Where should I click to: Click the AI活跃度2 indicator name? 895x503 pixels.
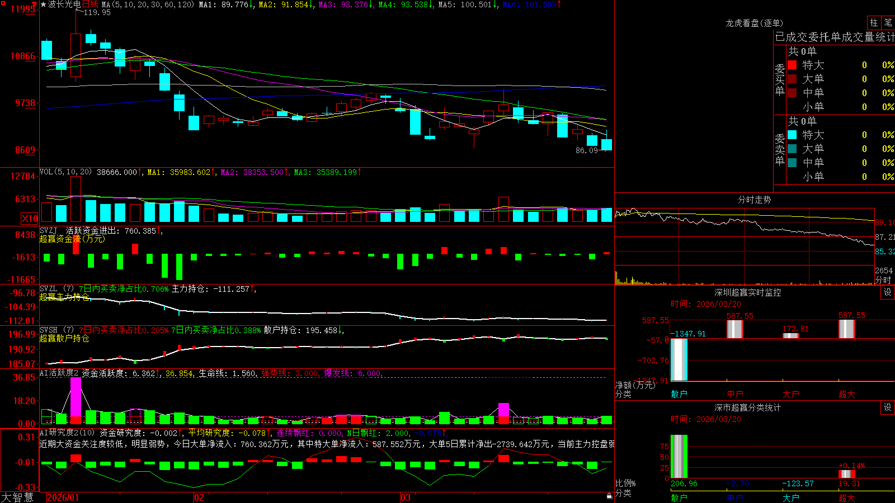click(59, 373)
